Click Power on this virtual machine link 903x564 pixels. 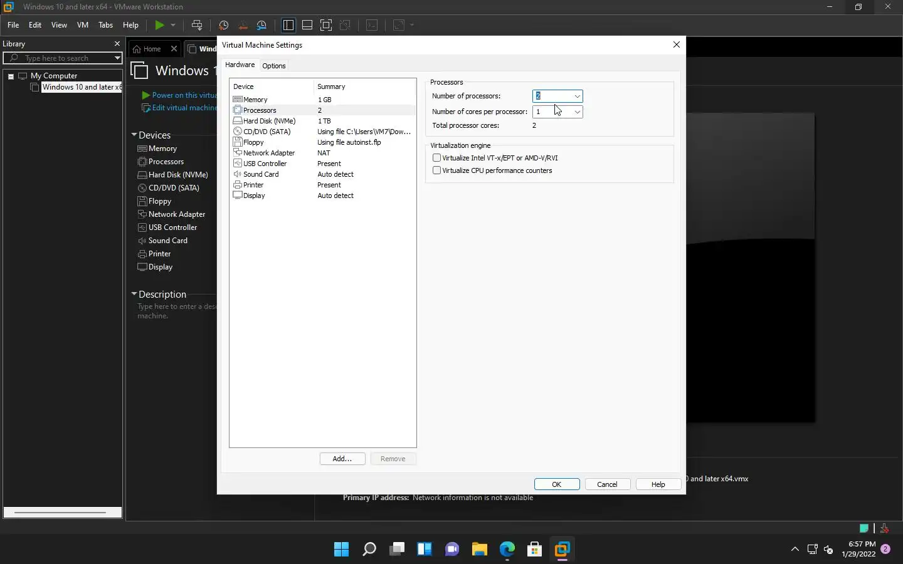pyautogui.click(x=179, y=95)
